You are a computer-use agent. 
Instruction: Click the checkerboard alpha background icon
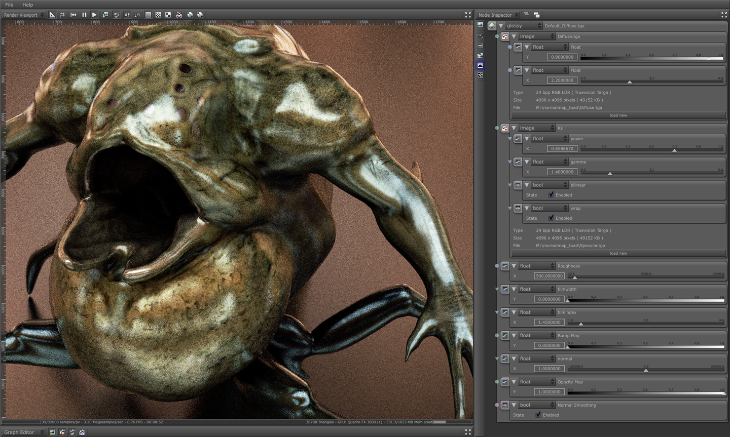pyautogui.click(x=158, y=15)
